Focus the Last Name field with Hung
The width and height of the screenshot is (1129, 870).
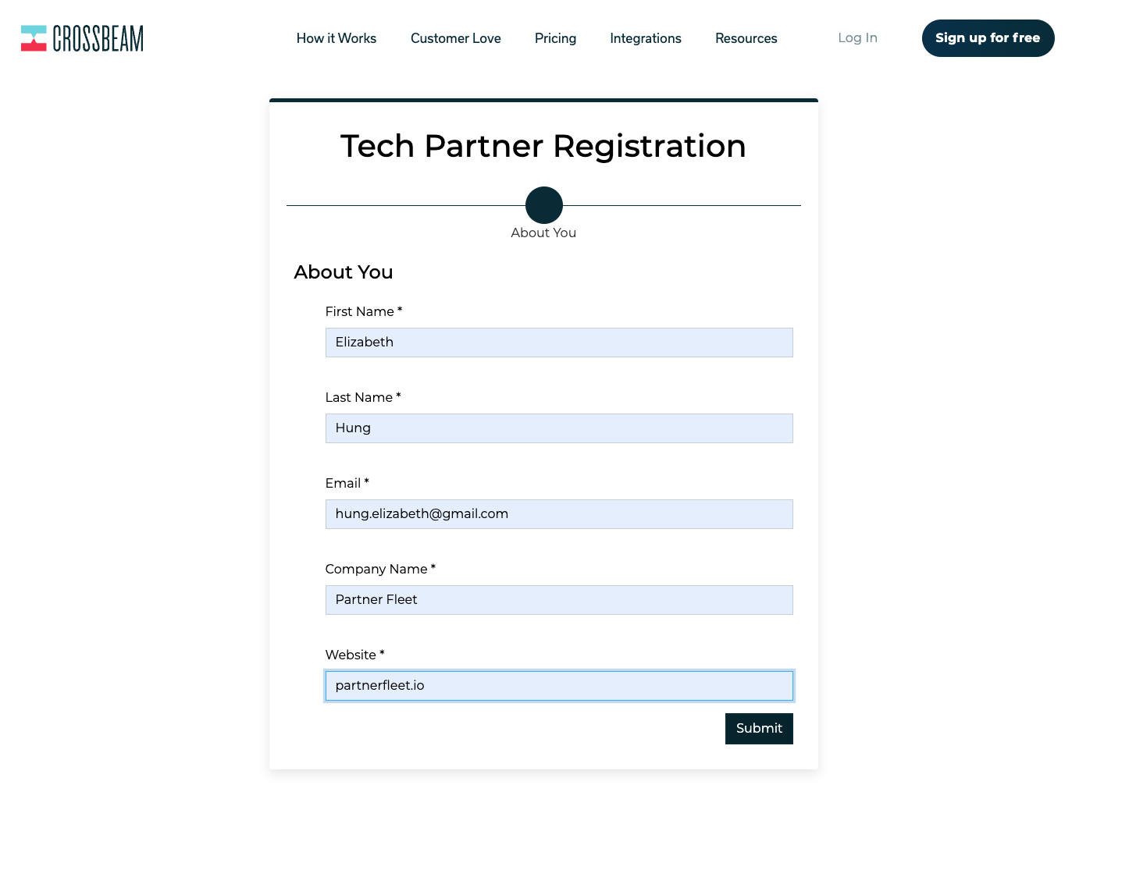pos(559,428)
